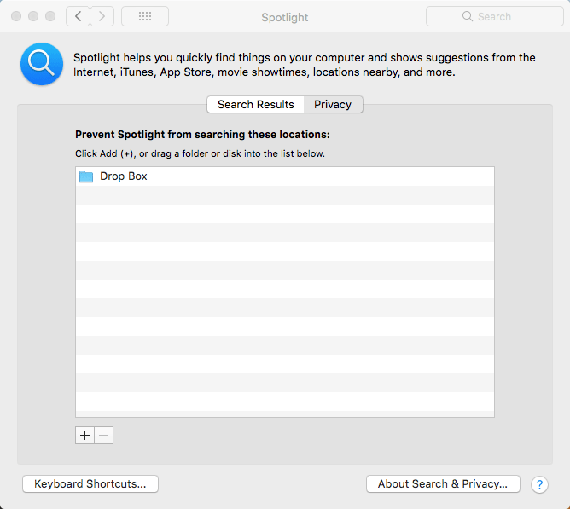Click the 'Prevent Spotlight from searching these locations' heading
570x509 pixels.
click(x=202, y=135)
